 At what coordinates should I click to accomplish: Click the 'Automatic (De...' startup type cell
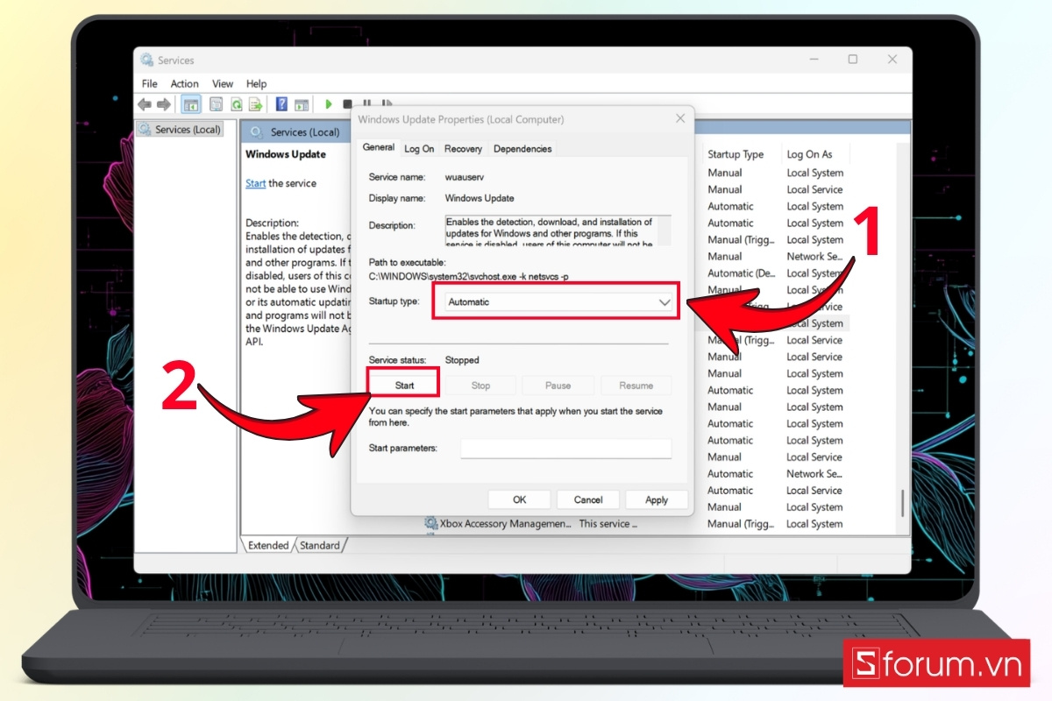742,273
